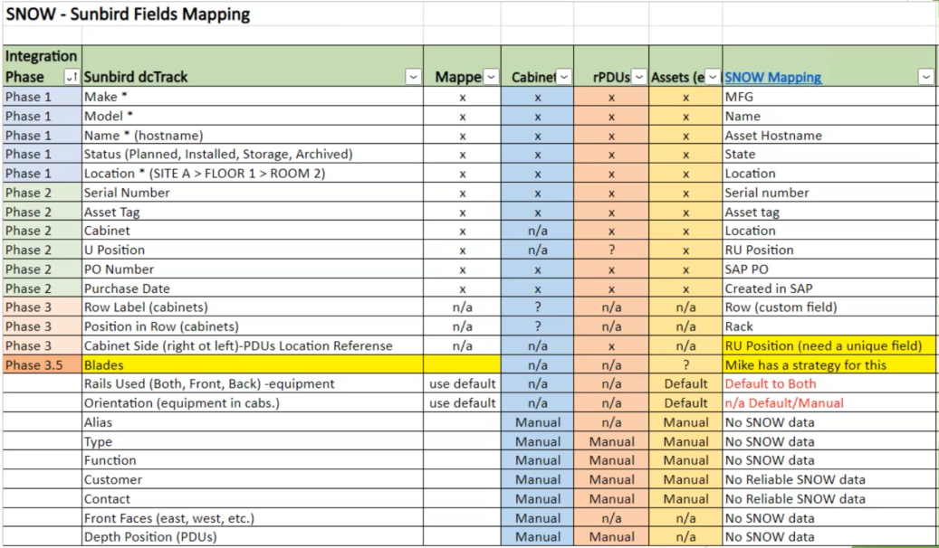Screen dimensions: 939x548
Task: Click the 'Depth Position (PDUs)' cell
Action: 252,536
